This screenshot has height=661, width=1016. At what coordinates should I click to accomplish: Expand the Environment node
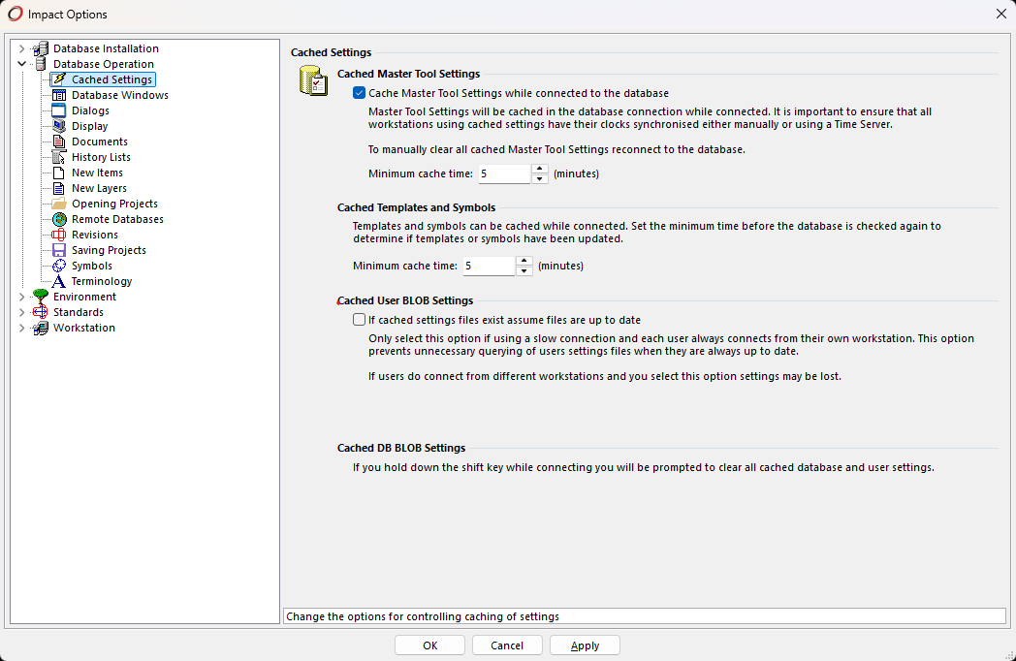21,297
